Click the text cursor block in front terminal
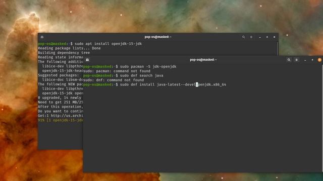 [197, 84]
